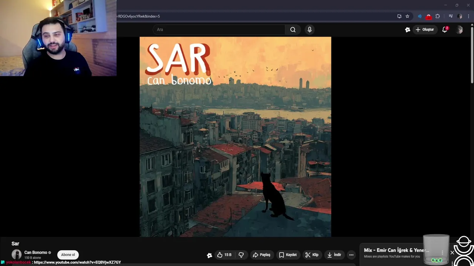Screen dimensions: 474x266
Task: Save video with Kaydet button
Action: coord(288,255)
